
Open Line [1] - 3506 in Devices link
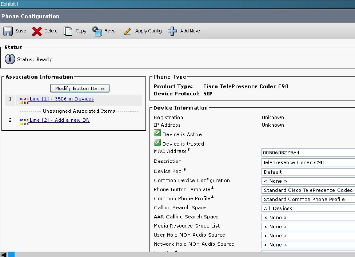point(62,99)
